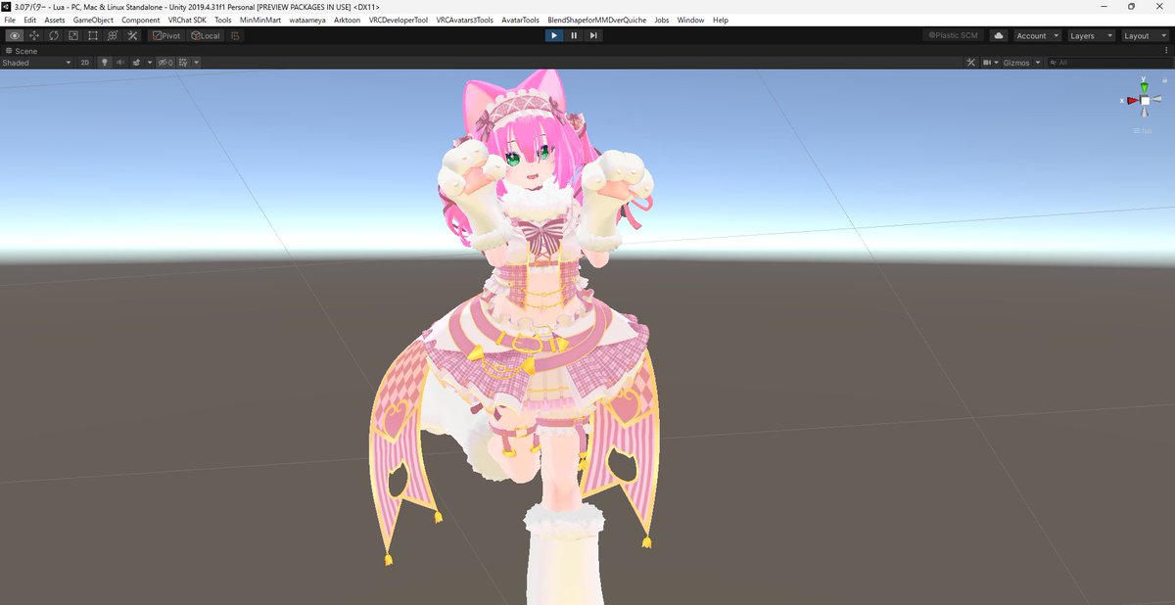This screenshot has width=1175, height=605.
Task: Select the Rect transform tool
Action: [92, 35]
